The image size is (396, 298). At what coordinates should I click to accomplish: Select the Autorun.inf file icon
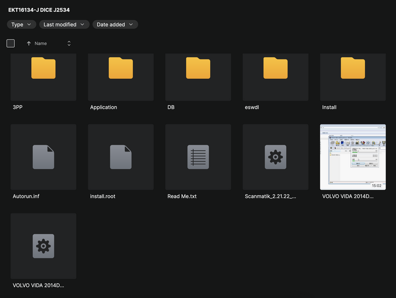(43, 157)
